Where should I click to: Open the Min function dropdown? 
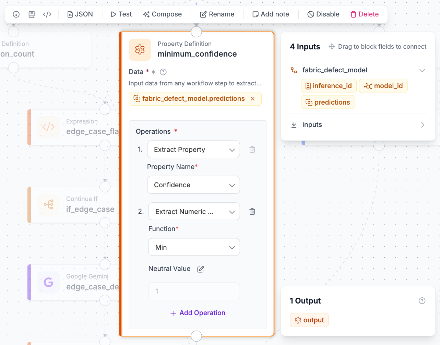pyautogui.click(x=194, y=247)
